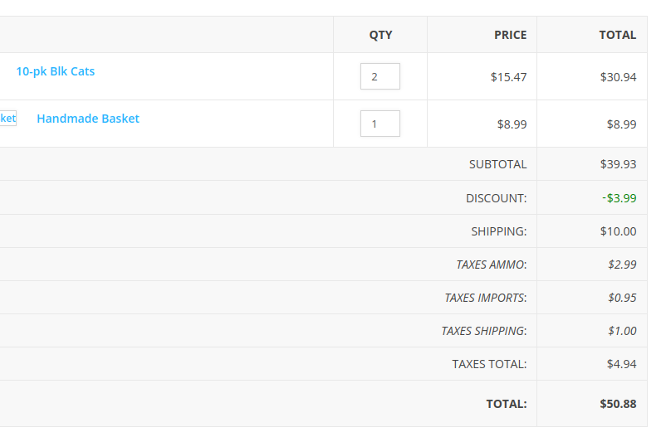The image size is (666, 437).
Task: Click the TAXES IMPORTS amount $0.95
Action: [622, 298]
